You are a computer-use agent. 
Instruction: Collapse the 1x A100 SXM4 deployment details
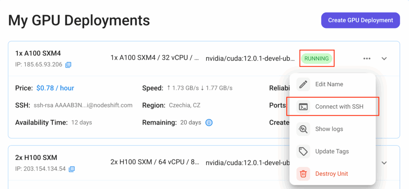pos(384,59)
